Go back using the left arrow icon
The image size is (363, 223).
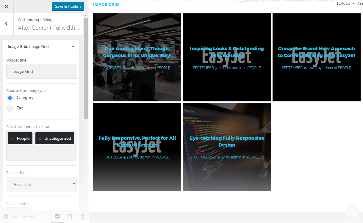pyautogui.click(x=7, y=24)
